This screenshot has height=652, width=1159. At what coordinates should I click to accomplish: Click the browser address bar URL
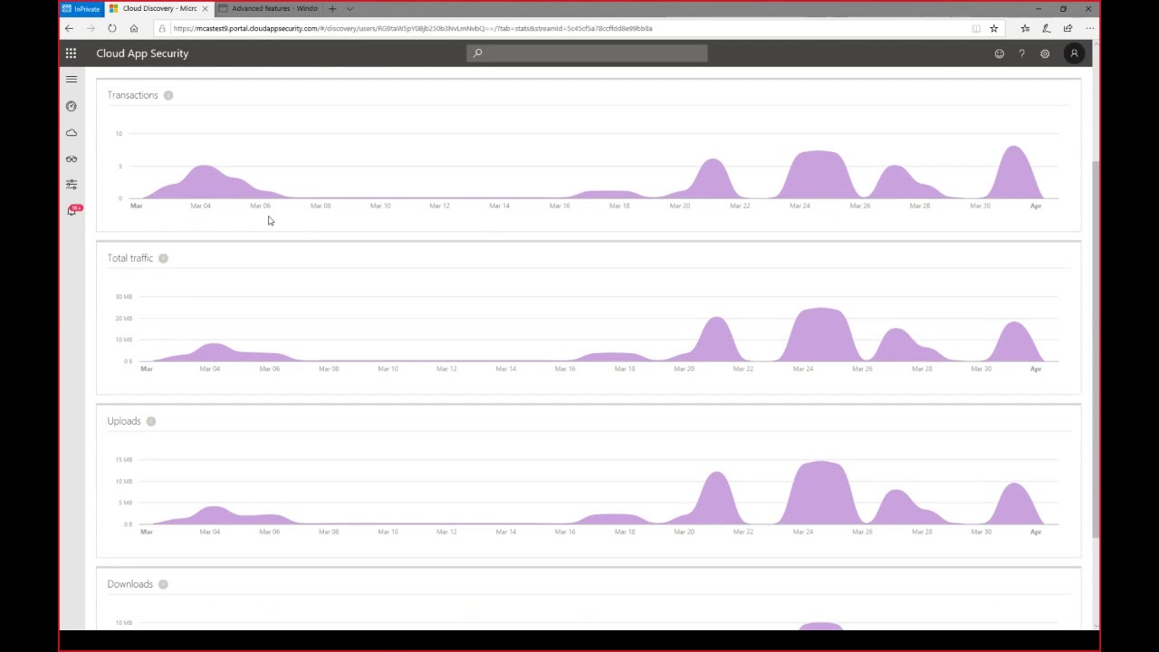[412, 28]
